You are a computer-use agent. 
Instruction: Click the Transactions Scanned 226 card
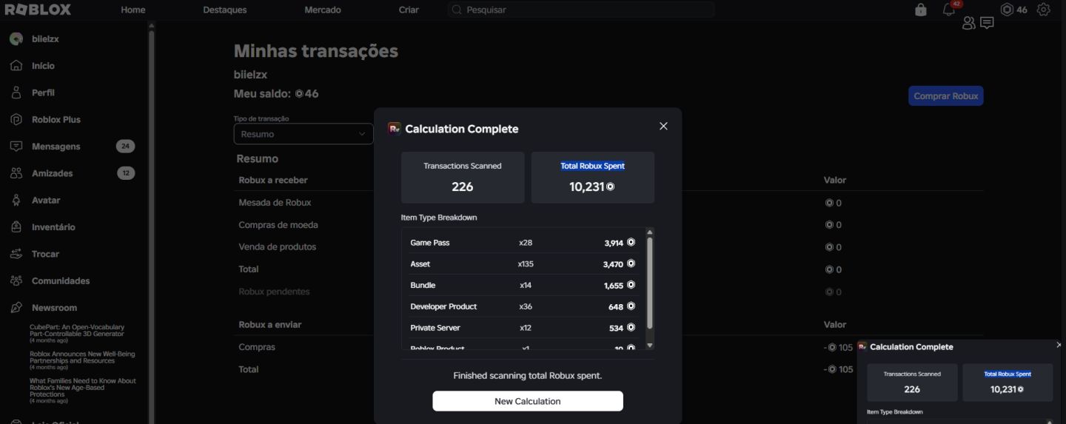pos(463,178)
